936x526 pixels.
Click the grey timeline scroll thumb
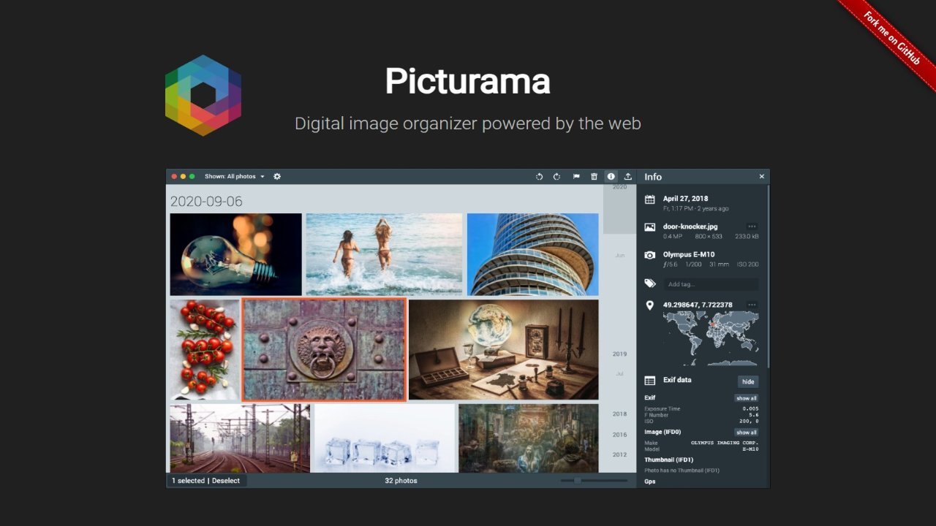coord(619,209)
